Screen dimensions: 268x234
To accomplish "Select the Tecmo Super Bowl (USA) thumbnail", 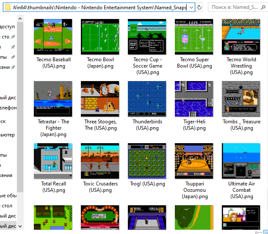I will coord(194,37).
